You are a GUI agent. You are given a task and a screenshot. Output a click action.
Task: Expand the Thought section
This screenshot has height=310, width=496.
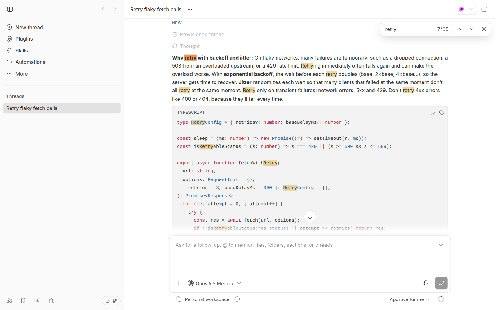coord(186,46)
